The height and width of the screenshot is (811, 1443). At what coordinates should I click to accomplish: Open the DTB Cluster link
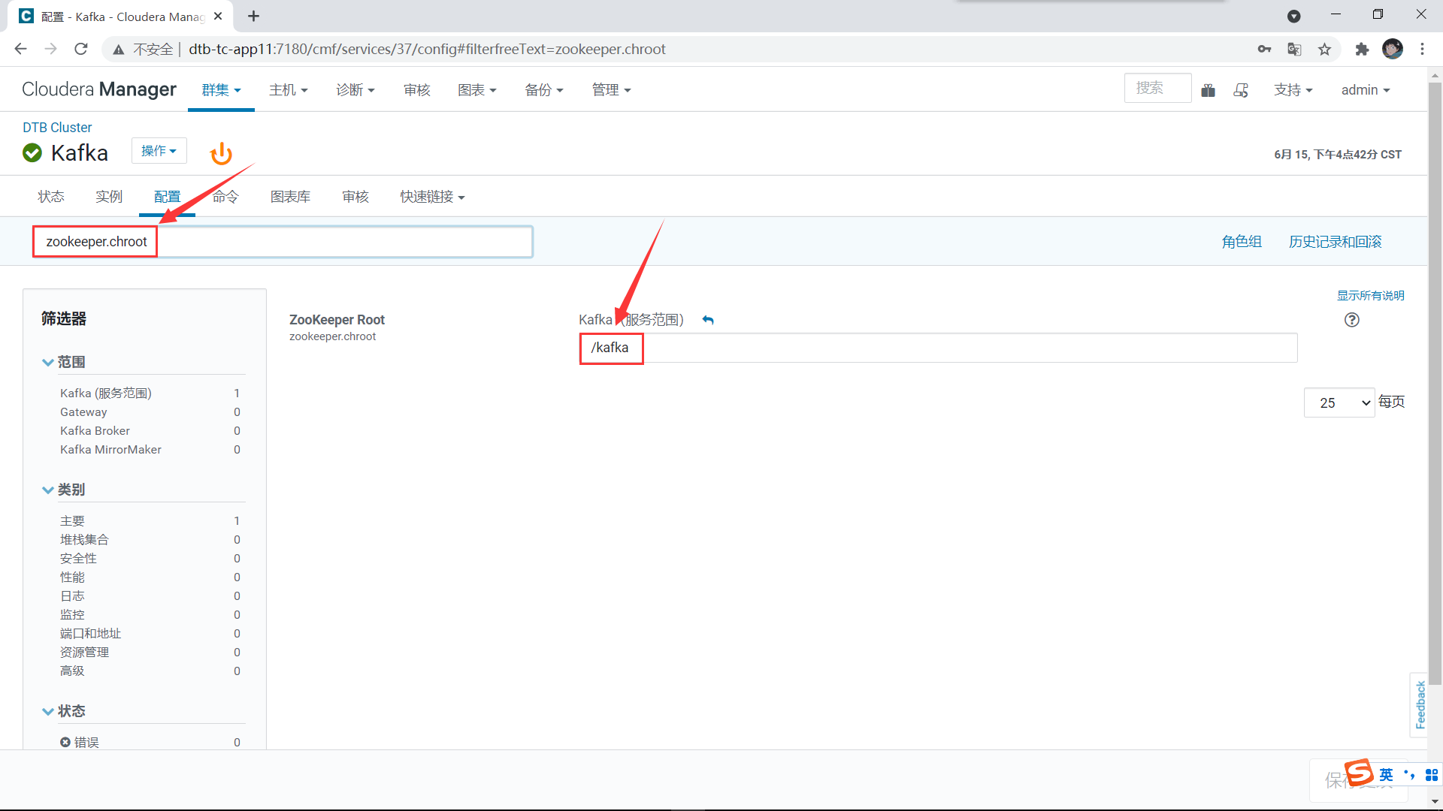57,128
